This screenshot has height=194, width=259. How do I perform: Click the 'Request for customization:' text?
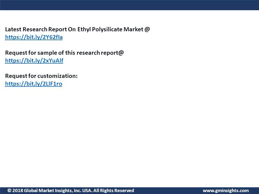[41, 76]
